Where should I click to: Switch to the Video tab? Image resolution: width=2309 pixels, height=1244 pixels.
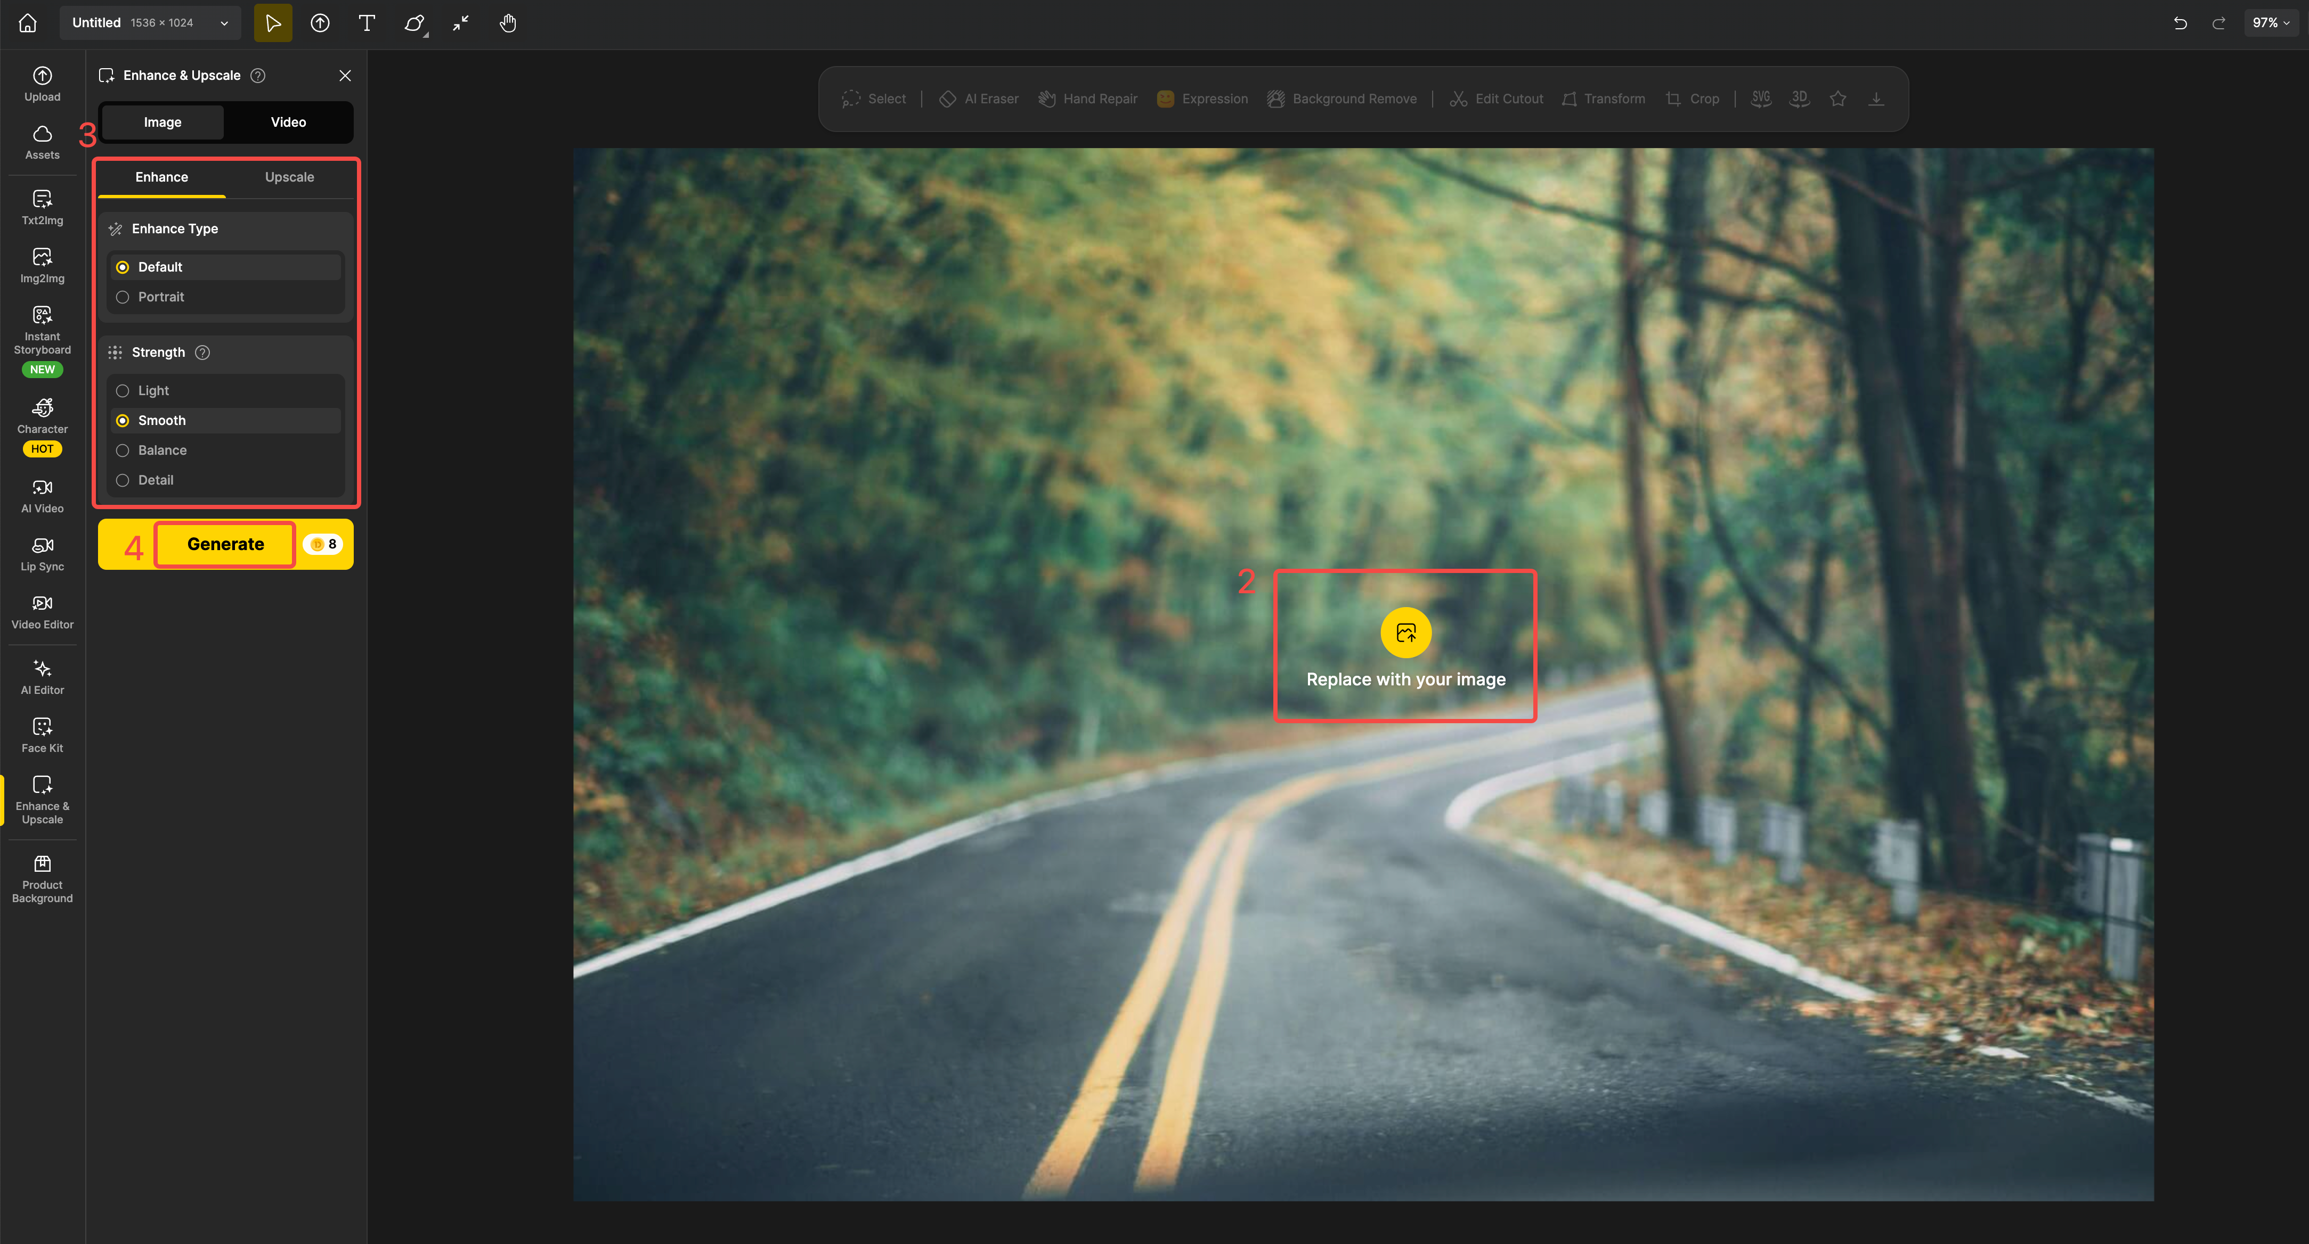tap(288, 122)
